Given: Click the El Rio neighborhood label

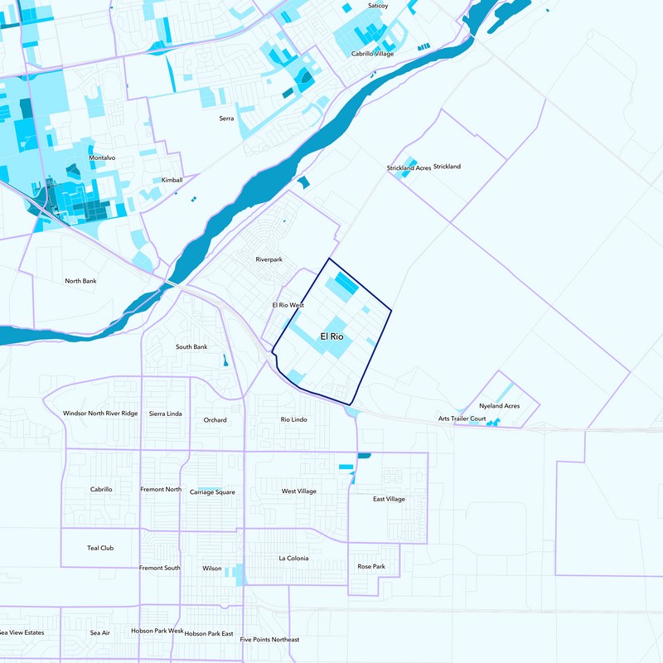Looking at the screenshot, I should click(x=331, y=337).
